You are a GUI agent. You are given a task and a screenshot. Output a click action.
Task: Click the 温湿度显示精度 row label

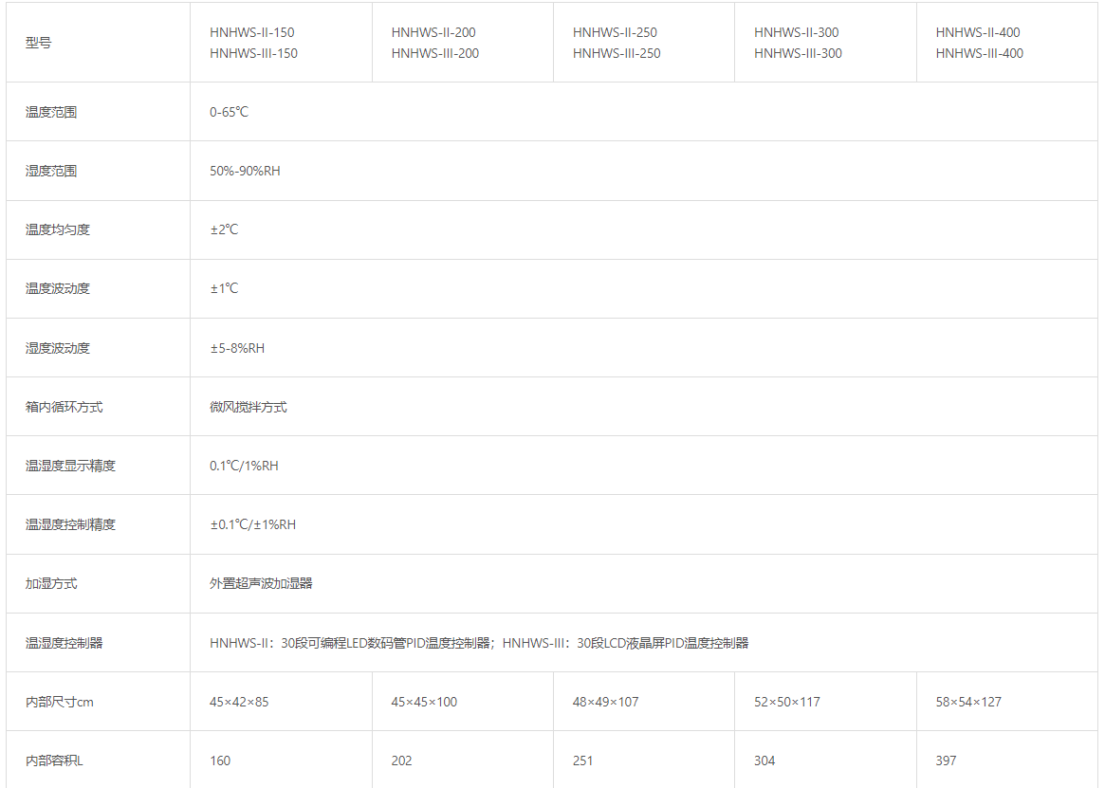pyautogui.click(x=70, y=466)
